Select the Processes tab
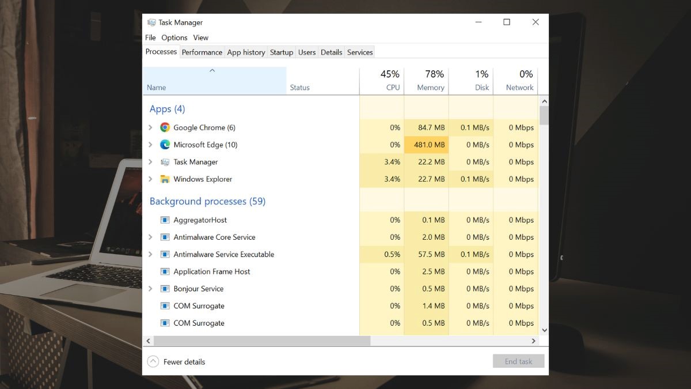 coord(161,51)
